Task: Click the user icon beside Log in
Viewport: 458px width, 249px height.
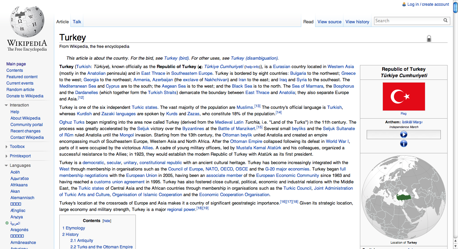Action: [404, 4]
